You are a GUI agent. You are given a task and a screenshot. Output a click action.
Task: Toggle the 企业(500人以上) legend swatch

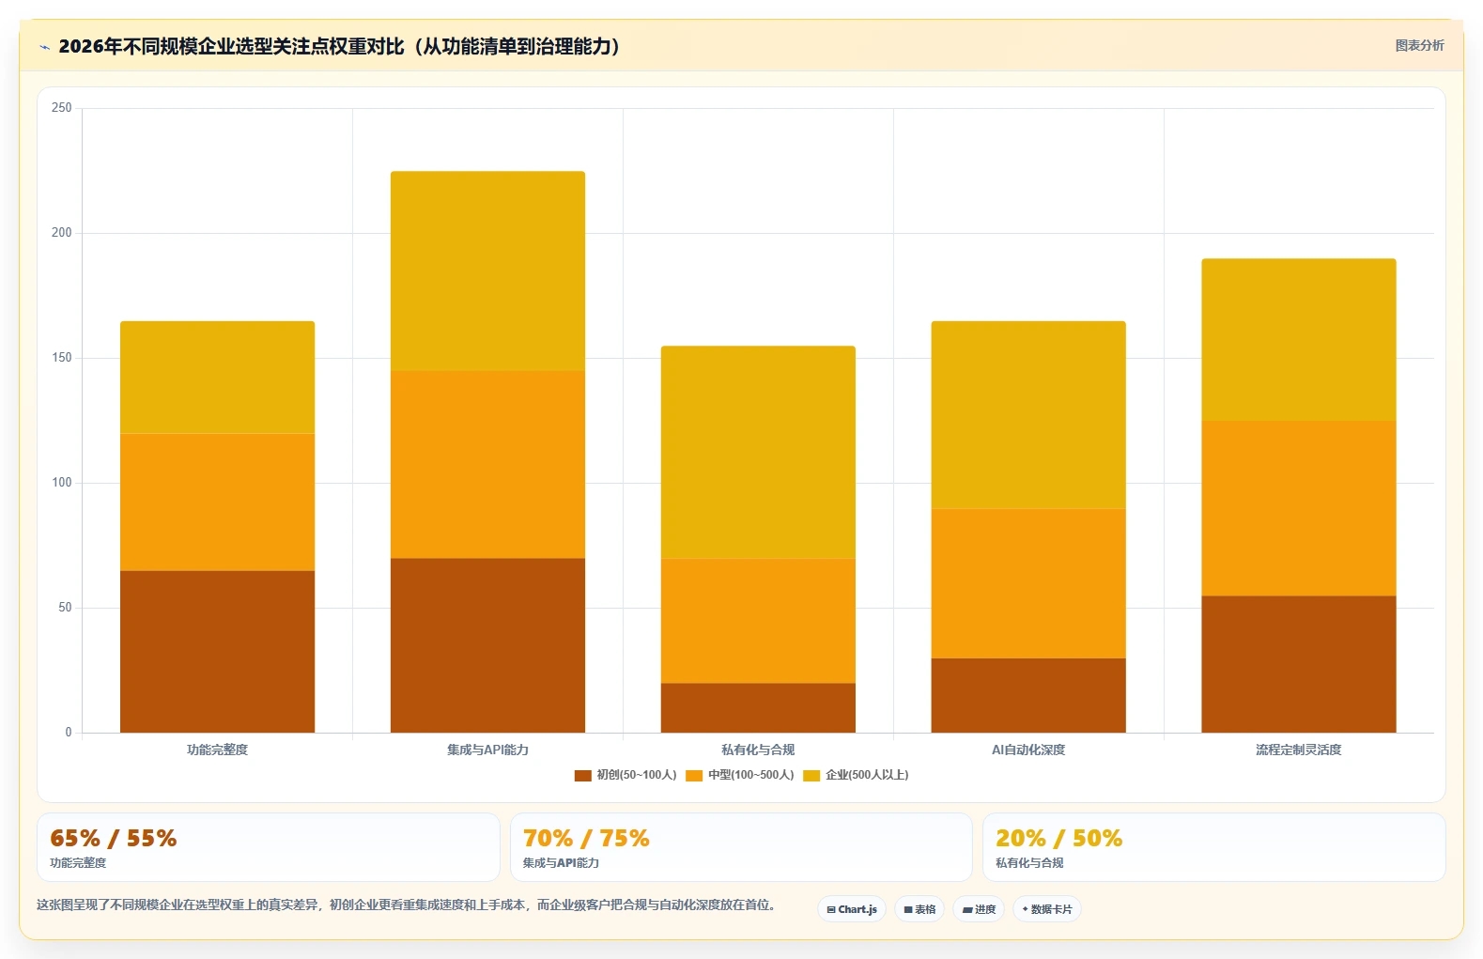[x=811, y=776]
